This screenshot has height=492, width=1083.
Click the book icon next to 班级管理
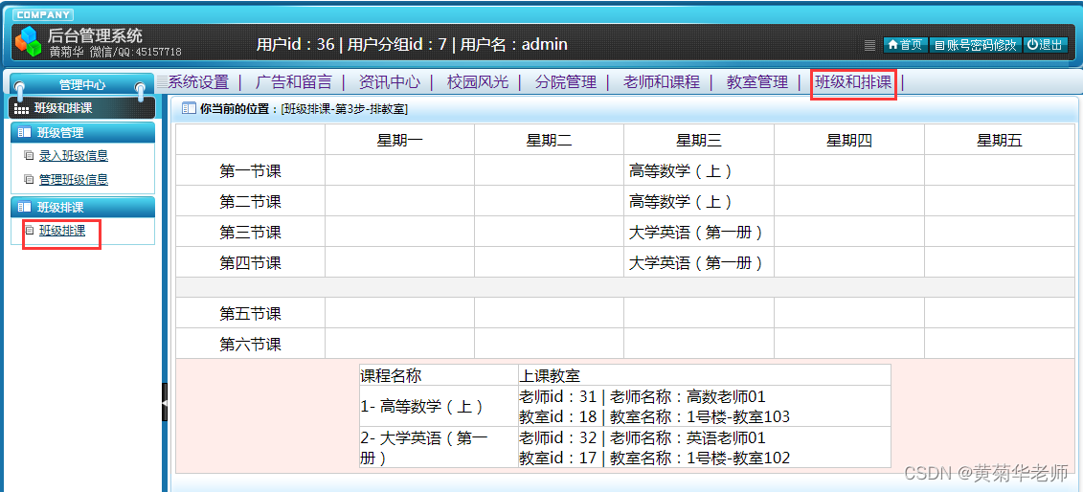pyautogui.click(x=24, y=132)
